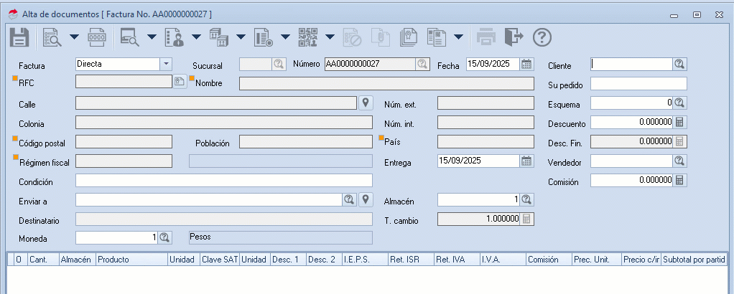Click the Print icon in toolbar
The height and width of the screenshot is (294, 734).
point(486,37)
